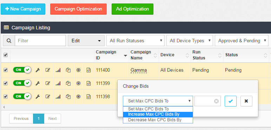Sort by the Campaign Name column
Viewport: 271px width, 130px height.
[144, 55]
